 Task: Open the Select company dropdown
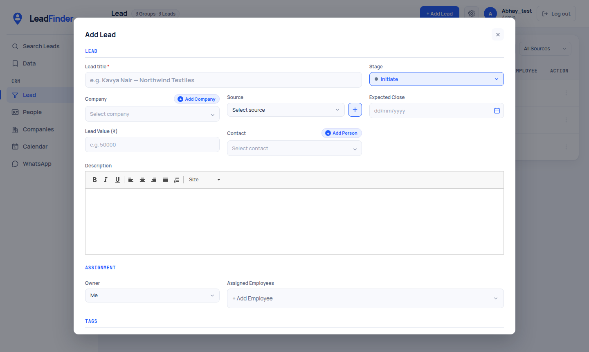(x=152, y=114)
